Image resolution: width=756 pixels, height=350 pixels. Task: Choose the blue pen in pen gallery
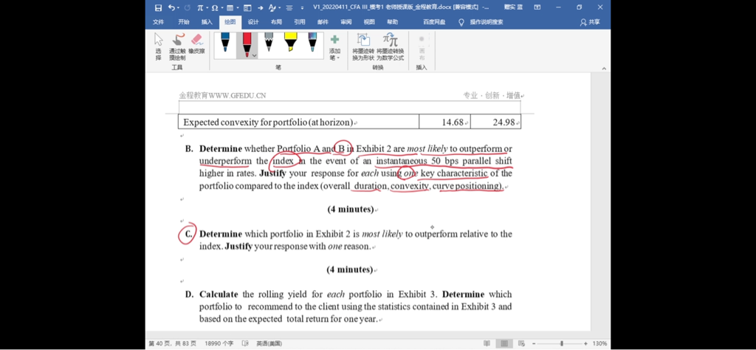pos(225,44)
